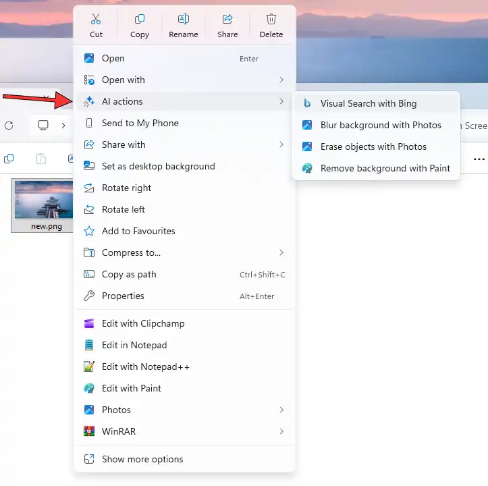Choose Blur background with Photos

[380, 125]
